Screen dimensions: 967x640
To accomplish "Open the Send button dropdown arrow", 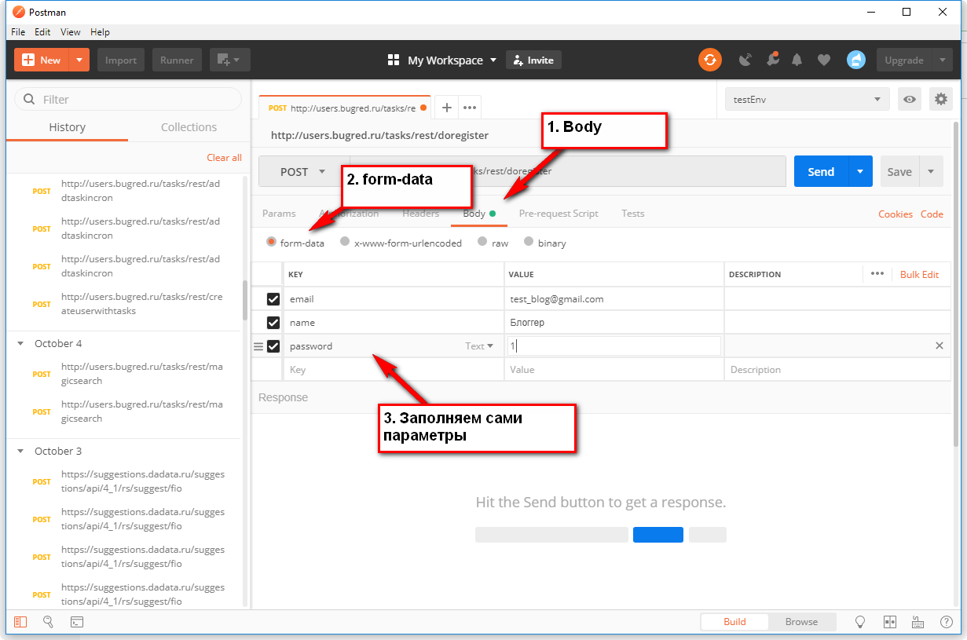I will point(860,171).
